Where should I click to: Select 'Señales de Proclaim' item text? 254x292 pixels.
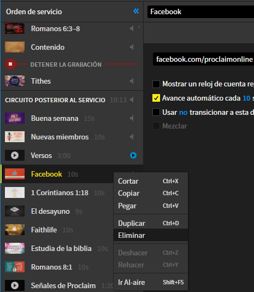[63, 285]
